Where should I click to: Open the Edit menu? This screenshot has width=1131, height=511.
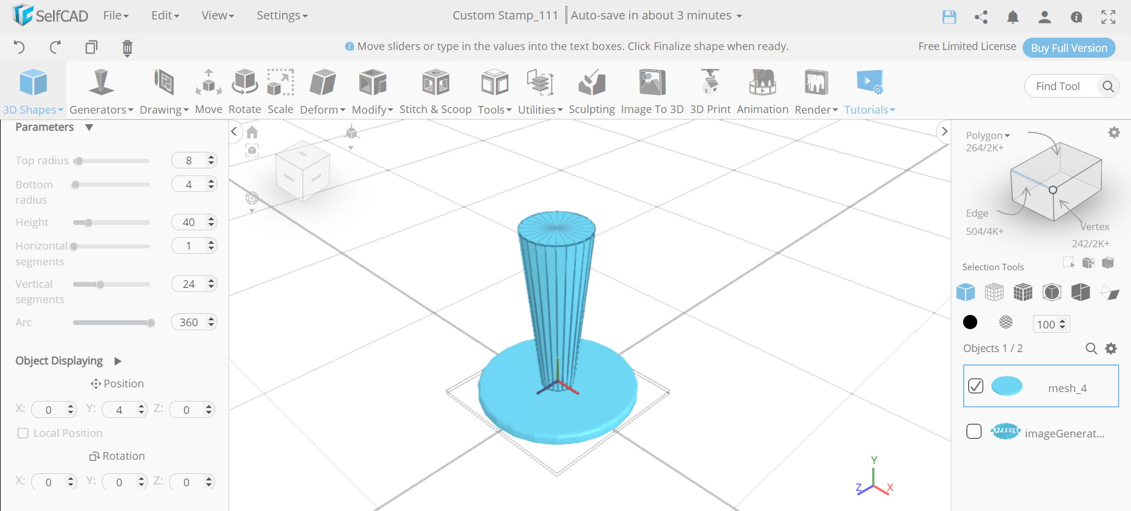pyautogui.click(x=165, y=15)
